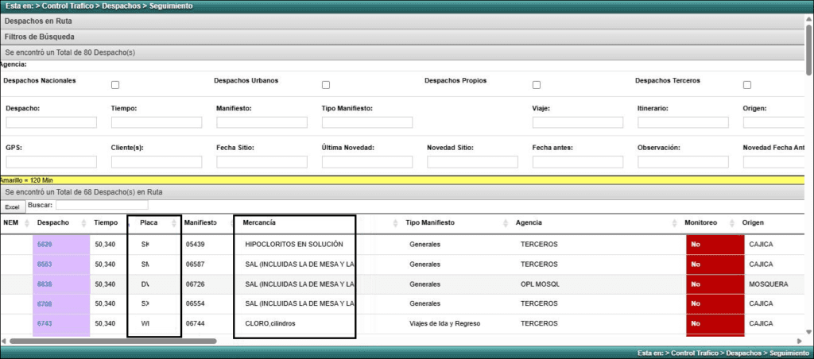814x359 pixels.
Task: Export the table with the Excel button
Action: [12, 207]
